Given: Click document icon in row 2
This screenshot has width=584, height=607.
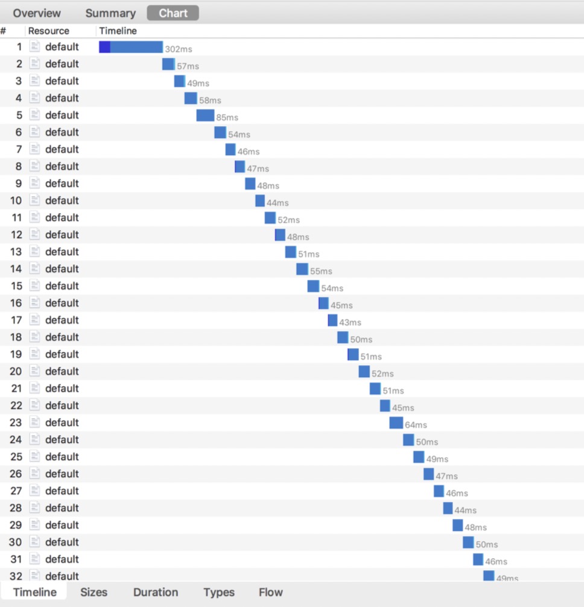Looking at the screenshot, I should 35,63.
